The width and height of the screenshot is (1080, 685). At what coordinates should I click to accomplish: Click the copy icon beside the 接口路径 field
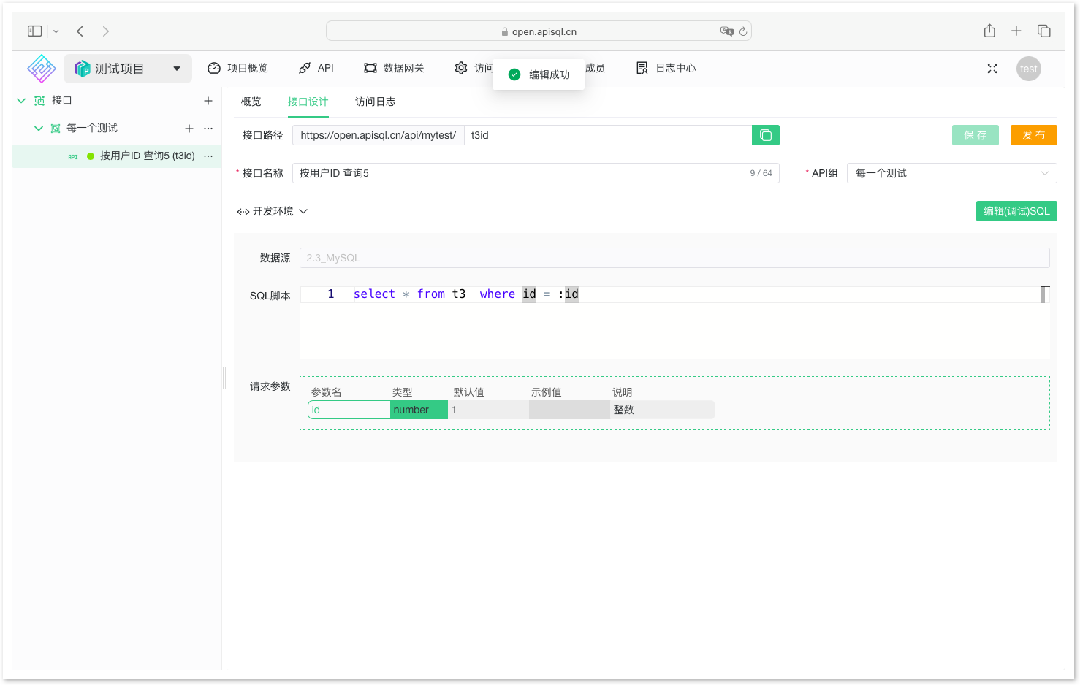(765, 135)
